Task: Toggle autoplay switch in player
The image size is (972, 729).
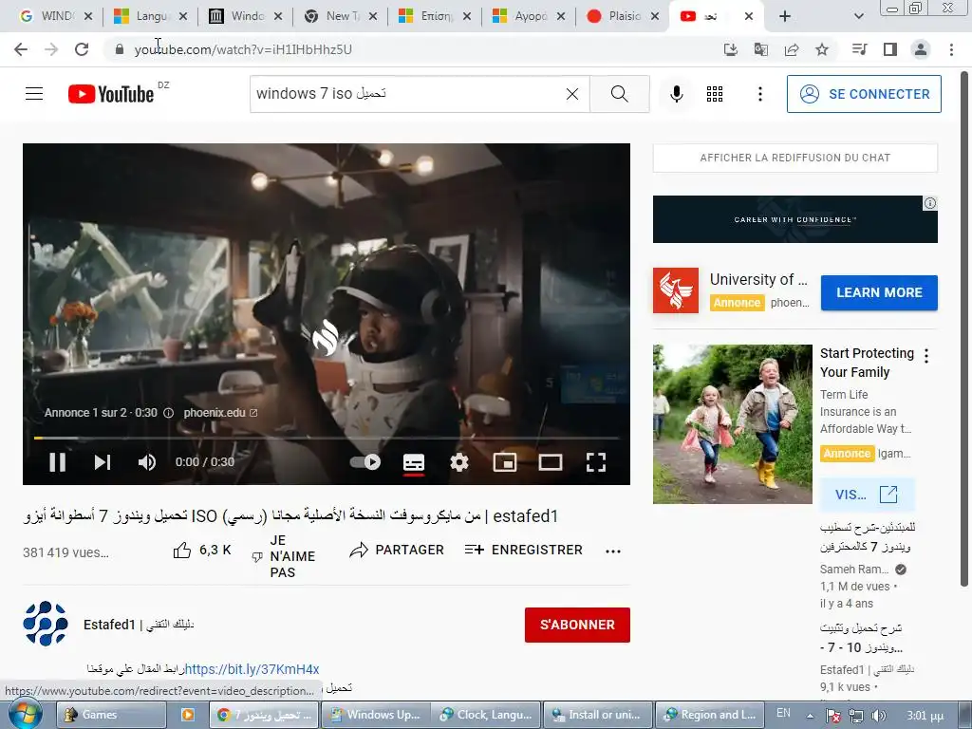Action: pos(365,462)
